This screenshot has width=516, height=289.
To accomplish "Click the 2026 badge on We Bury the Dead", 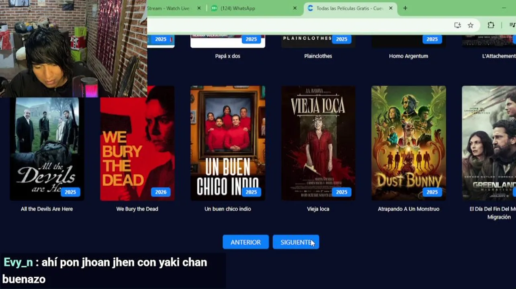I will click(x=161, y=192).
